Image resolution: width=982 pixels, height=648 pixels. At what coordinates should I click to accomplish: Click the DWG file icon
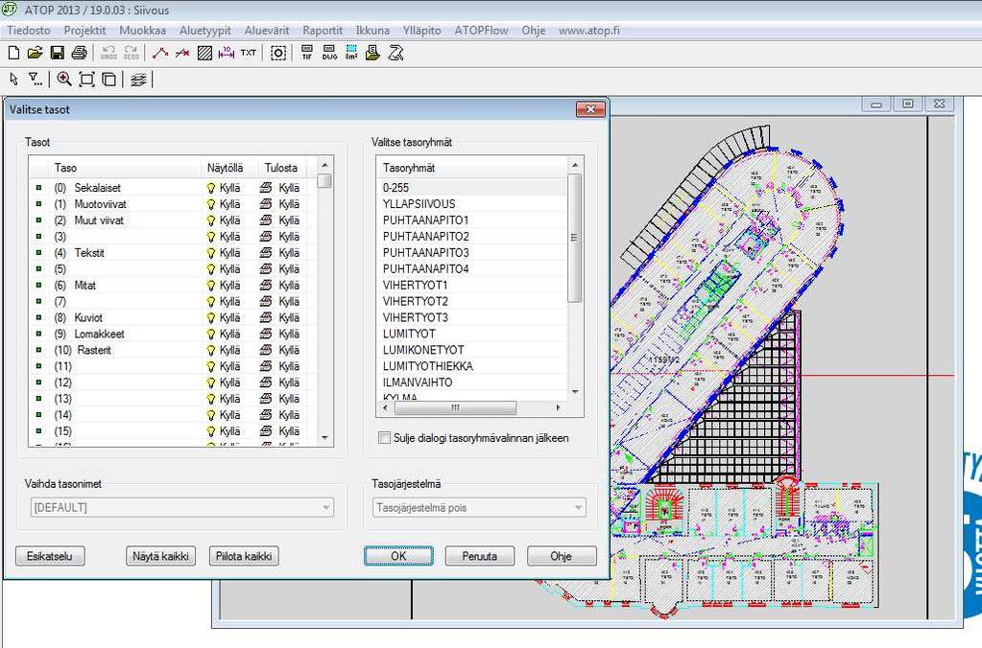[x=329, y=53]
